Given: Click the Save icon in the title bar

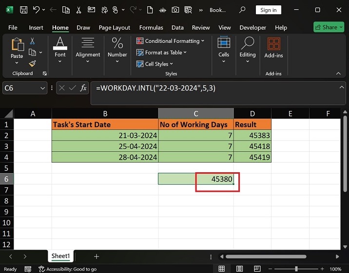Looking at the screenshot, I should pos(23,10).
